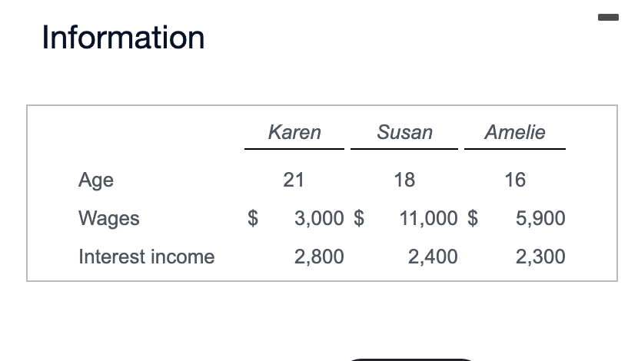Click the Wages row label

109,218
